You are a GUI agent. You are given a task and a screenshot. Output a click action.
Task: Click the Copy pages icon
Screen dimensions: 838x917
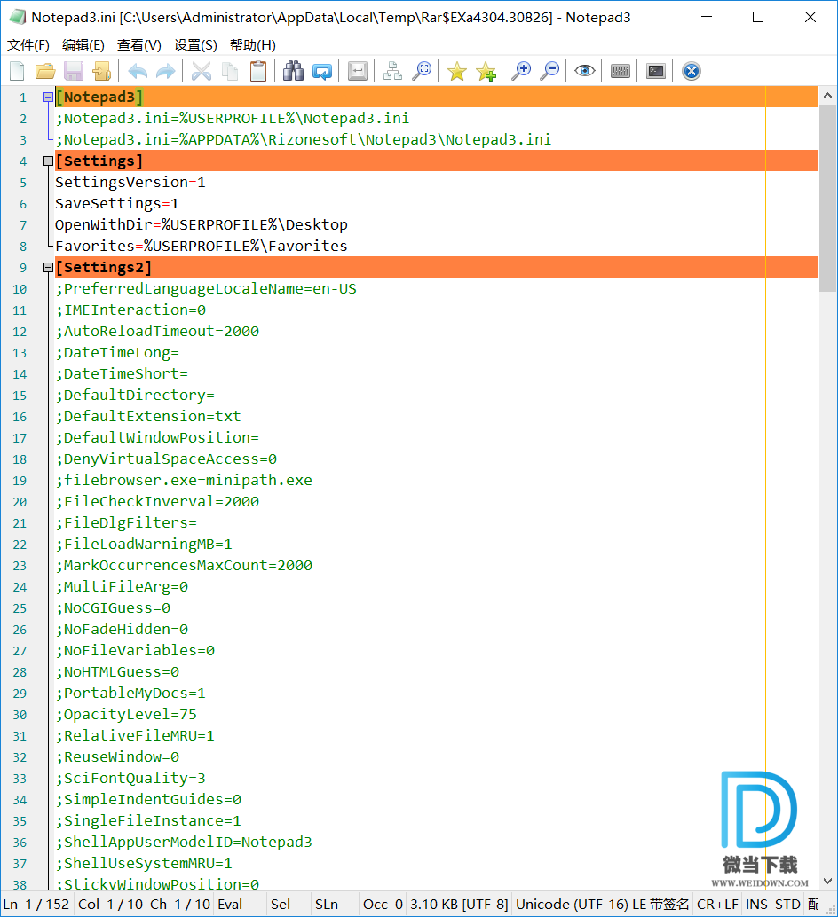pyautogui.click(x=230, y=71)
